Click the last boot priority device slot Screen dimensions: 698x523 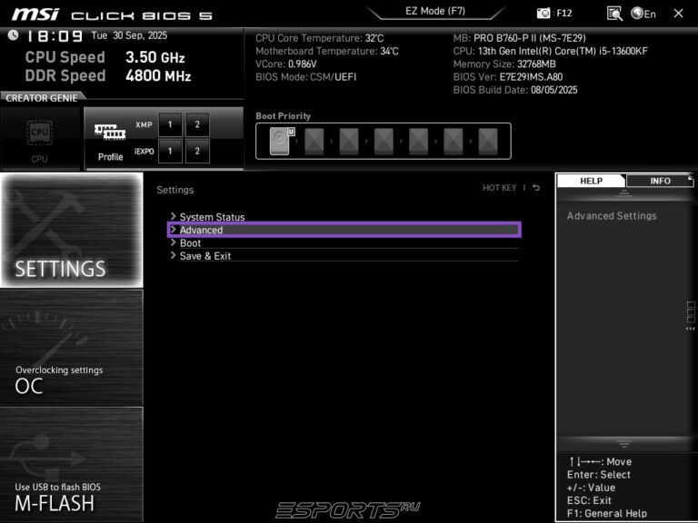pyautogui.click(x=488, y=141)
